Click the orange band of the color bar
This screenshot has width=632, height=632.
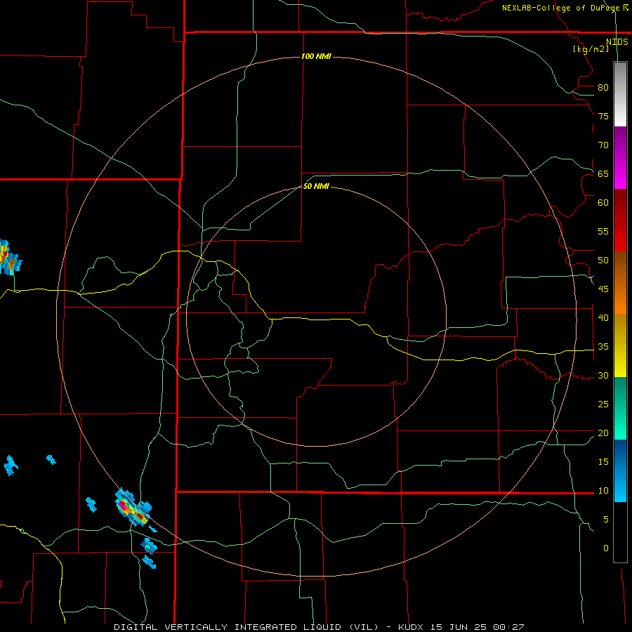point(620,282)
